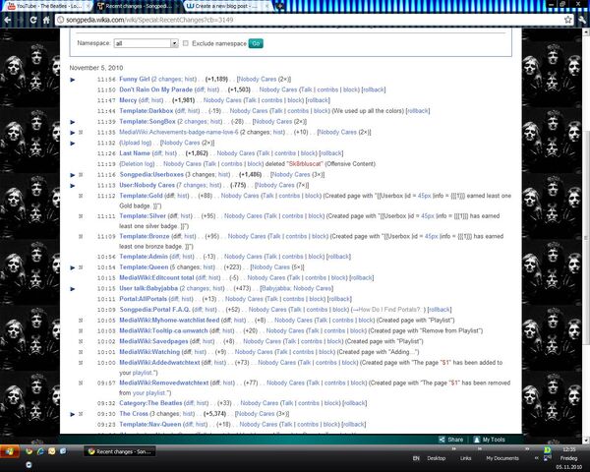Open Category:The Beatles link
The height and width of the screenshot is (472, 590).
150,403
